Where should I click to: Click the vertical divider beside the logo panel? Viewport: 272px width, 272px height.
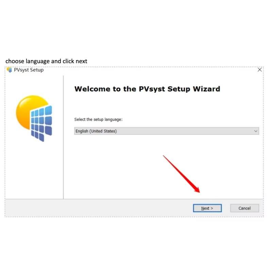(x=64, y=137)
